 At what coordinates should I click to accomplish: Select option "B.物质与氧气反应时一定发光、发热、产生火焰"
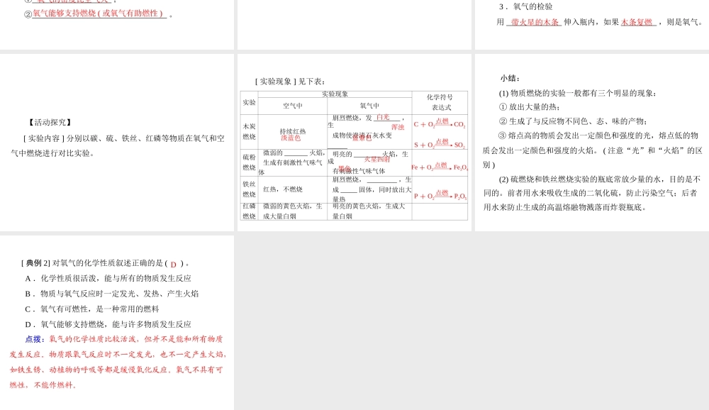click(112, 294)
